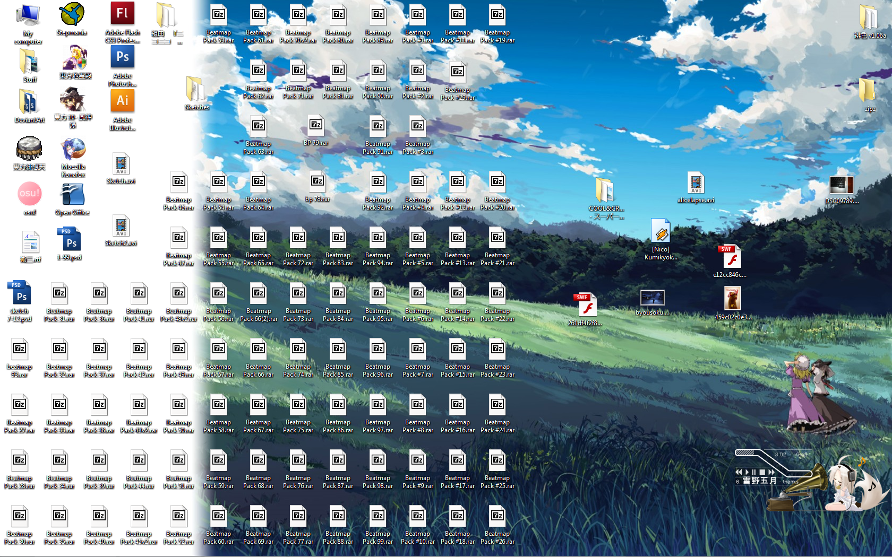Select Beatmap Pack #26.rar archive

click(x=498, y=525)
